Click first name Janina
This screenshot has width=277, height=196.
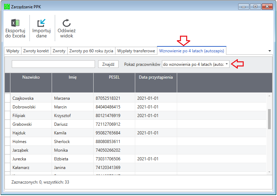click(60, 167)
